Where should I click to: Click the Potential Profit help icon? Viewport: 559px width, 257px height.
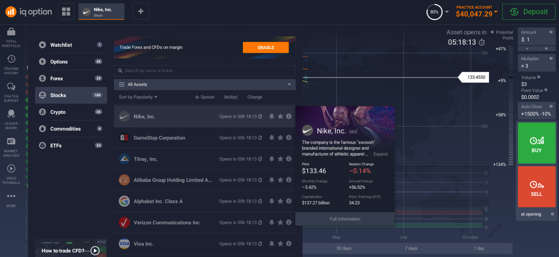tap(492, 32)
